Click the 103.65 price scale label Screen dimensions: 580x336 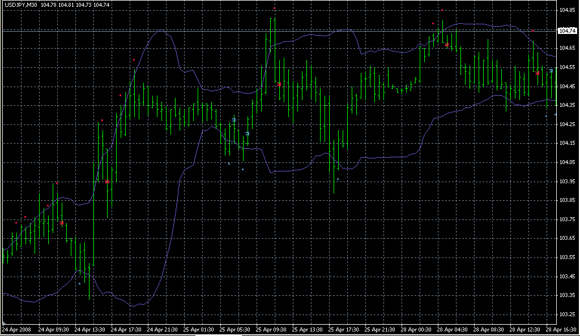tap(567, 238)
